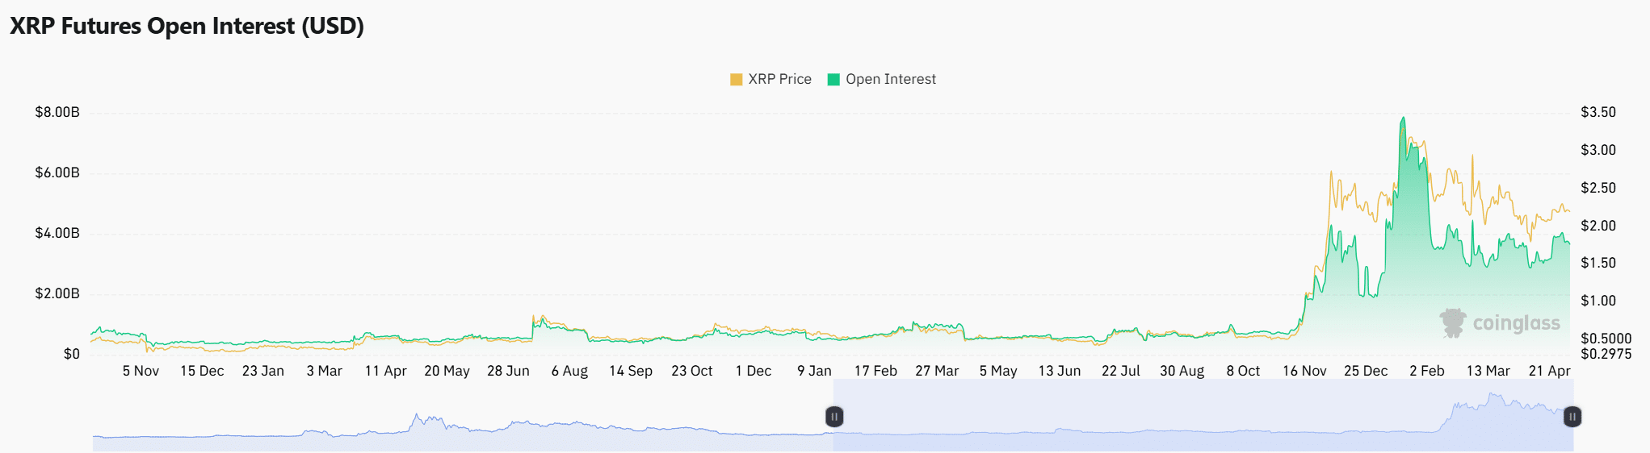
Task: Toggle Open Interest series via legend label
Action: pyautogui.click(x=891, y=79)
